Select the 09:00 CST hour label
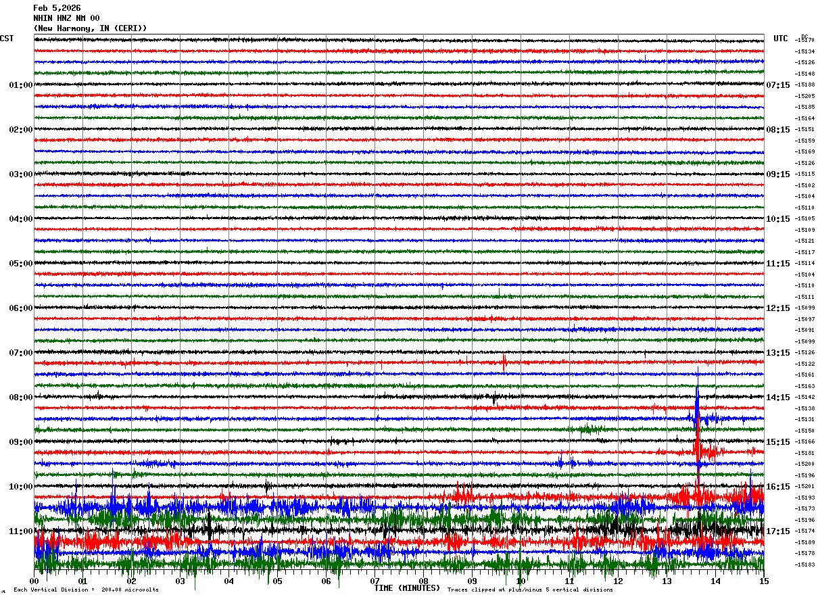The image size is (818, 599). click(21, 442)
